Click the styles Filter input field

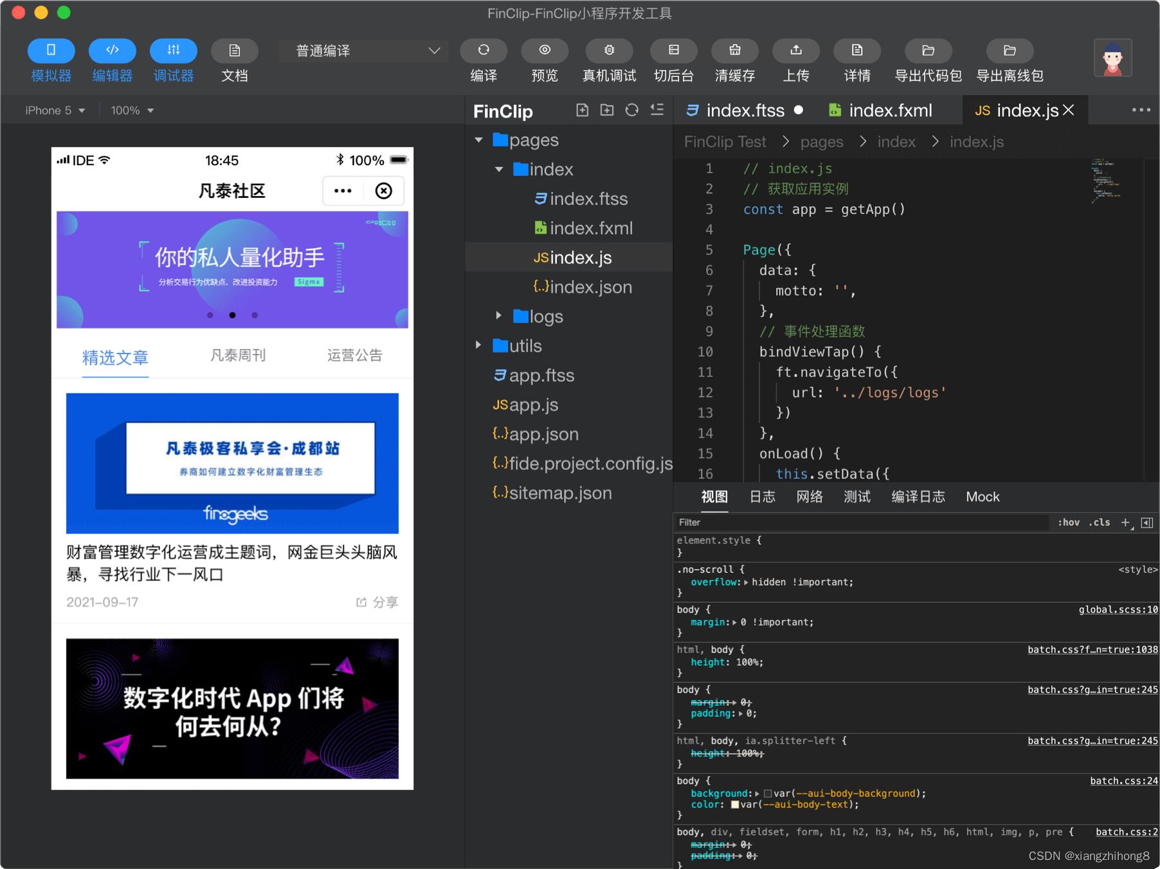click(862, 523)
